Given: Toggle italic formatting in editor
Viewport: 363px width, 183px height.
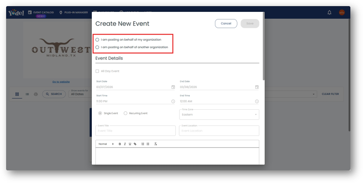Looking at the screenshot, I should tap(125, 144).
